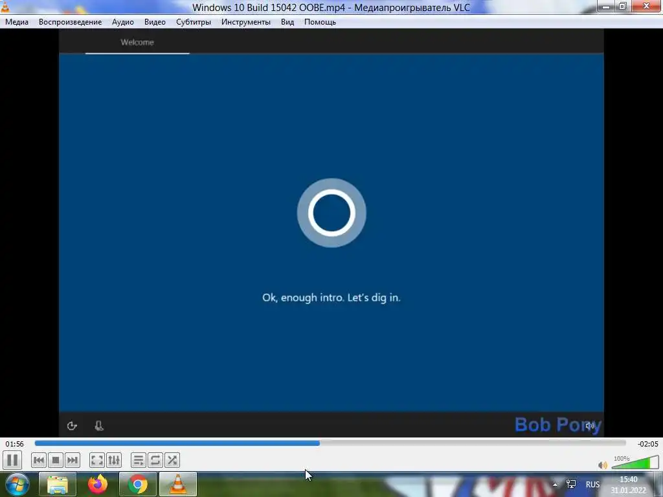
Task: Seek on the video progress bar
Action: pyautogui.click(x=330, y=443)
